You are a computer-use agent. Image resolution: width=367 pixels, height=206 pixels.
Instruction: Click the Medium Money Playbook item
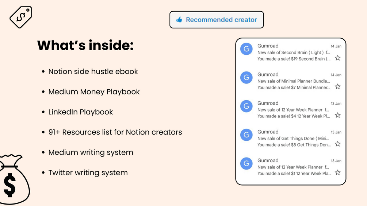coord(94,92)
